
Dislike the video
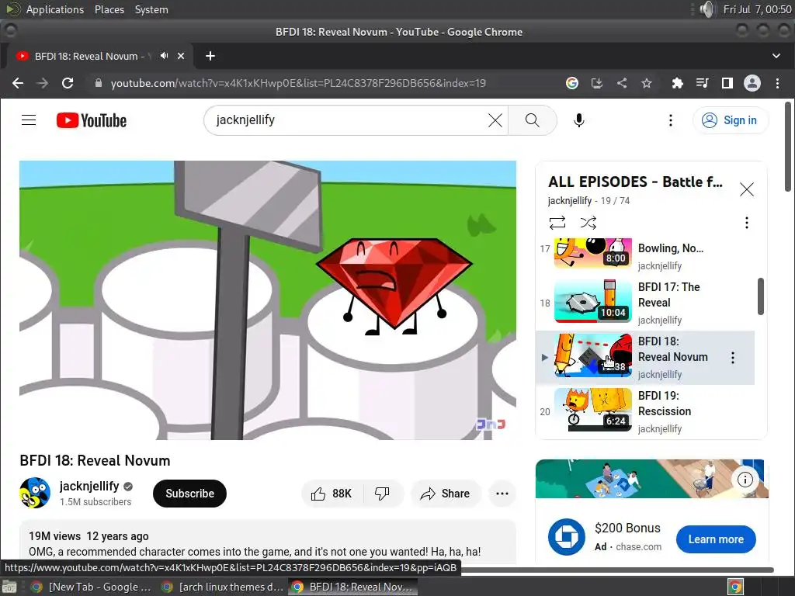[x=382, y=494]
